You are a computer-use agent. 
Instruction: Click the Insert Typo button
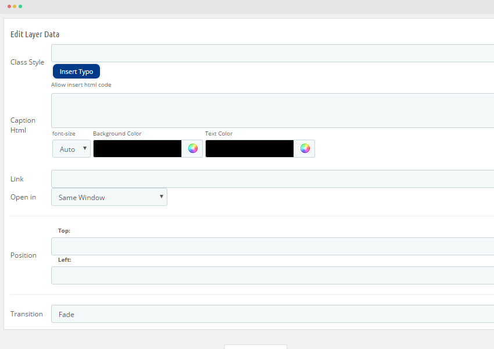pyautogui.click(x=76, y=71)
